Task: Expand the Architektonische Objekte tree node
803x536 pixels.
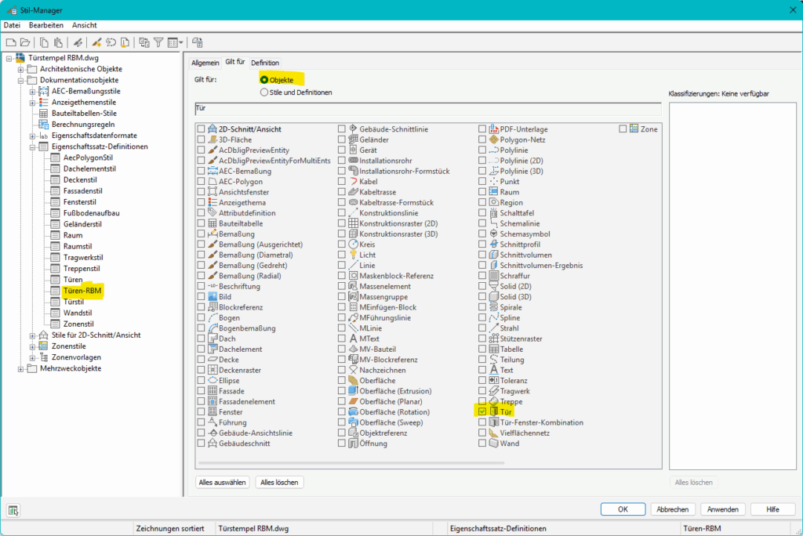Action: click(x=22, y=69)
